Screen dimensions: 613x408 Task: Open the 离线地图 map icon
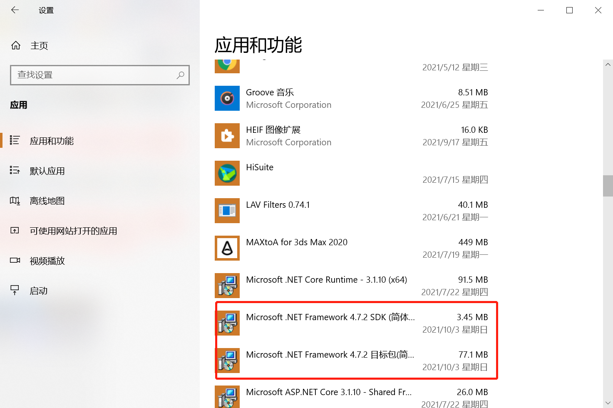point(15,201)
